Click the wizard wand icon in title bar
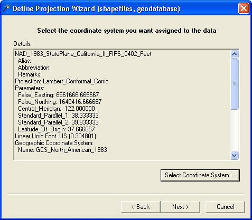Screen dimensions: 252x220 [6, 8]
